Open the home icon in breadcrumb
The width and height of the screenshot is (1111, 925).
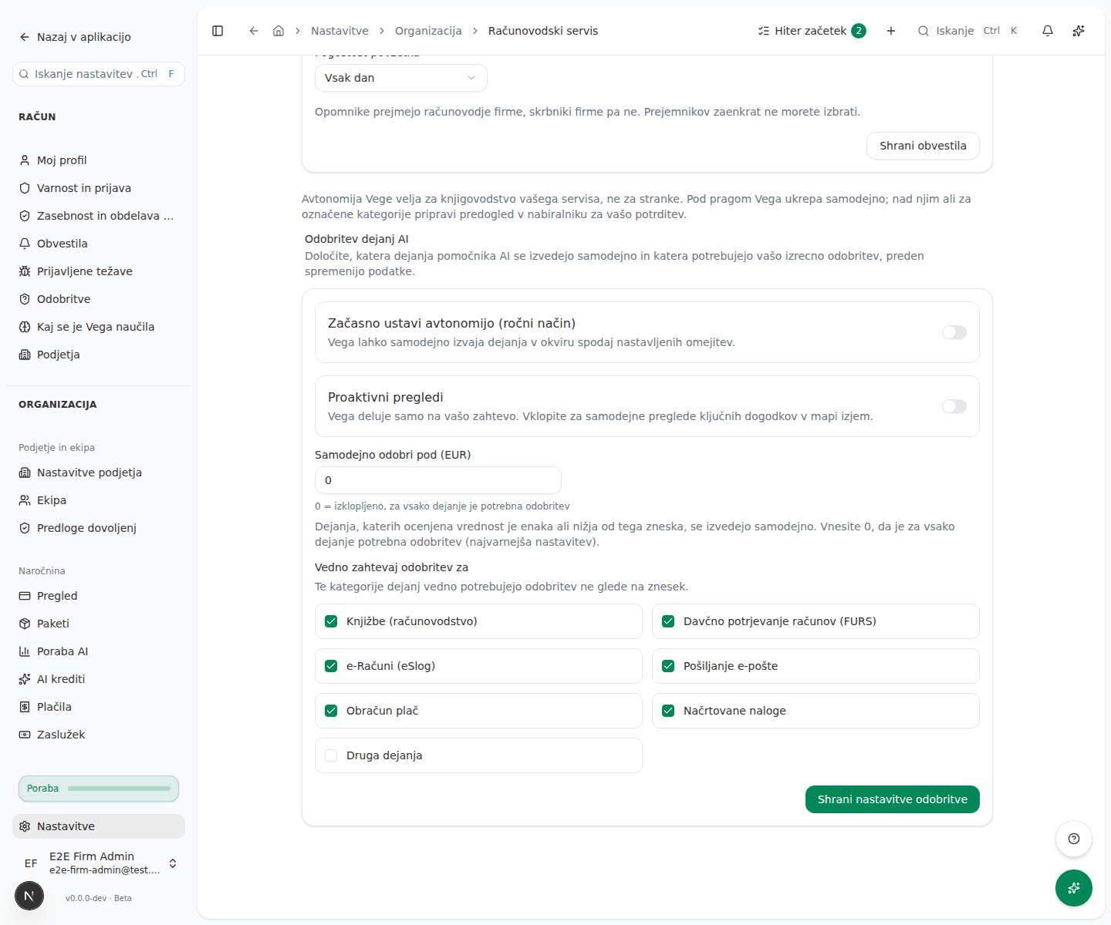point(279,31)
